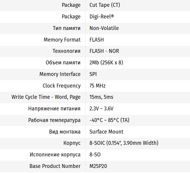Select the "2Mb (256K x 8)" value
Viewport: 190px width, 173px height.
106,63
